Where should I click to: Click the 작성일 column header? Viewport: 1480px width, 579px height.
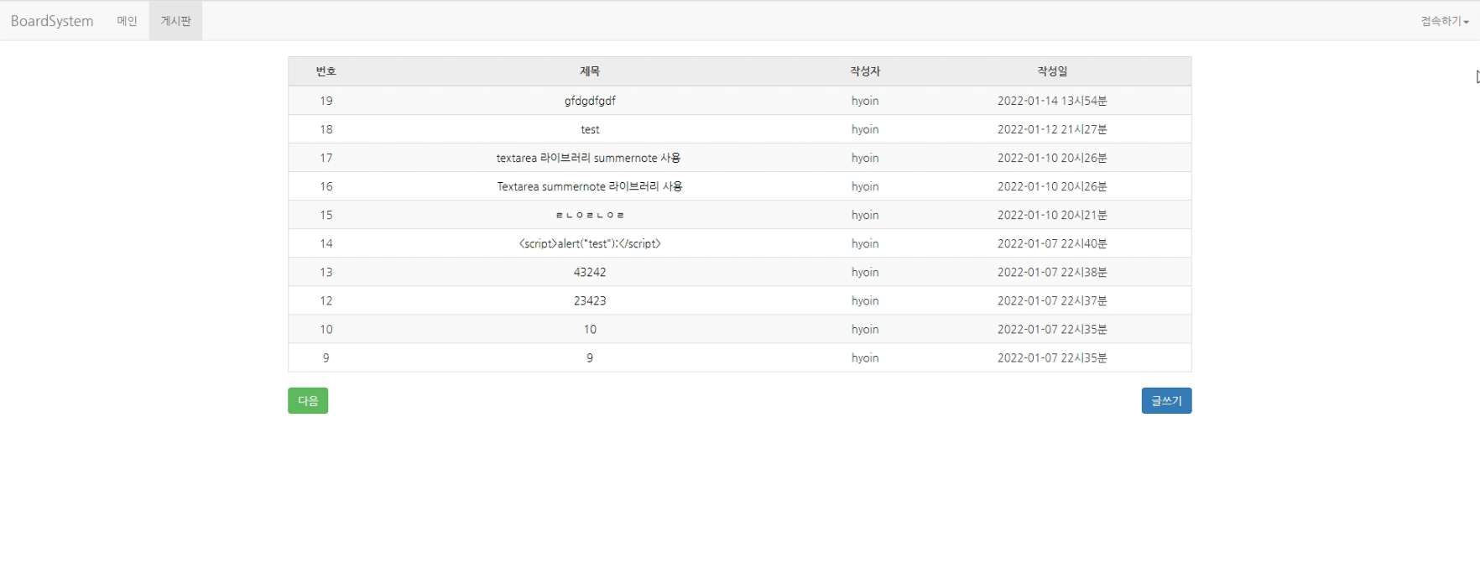pyautogui.click(x=1052, y=71)
